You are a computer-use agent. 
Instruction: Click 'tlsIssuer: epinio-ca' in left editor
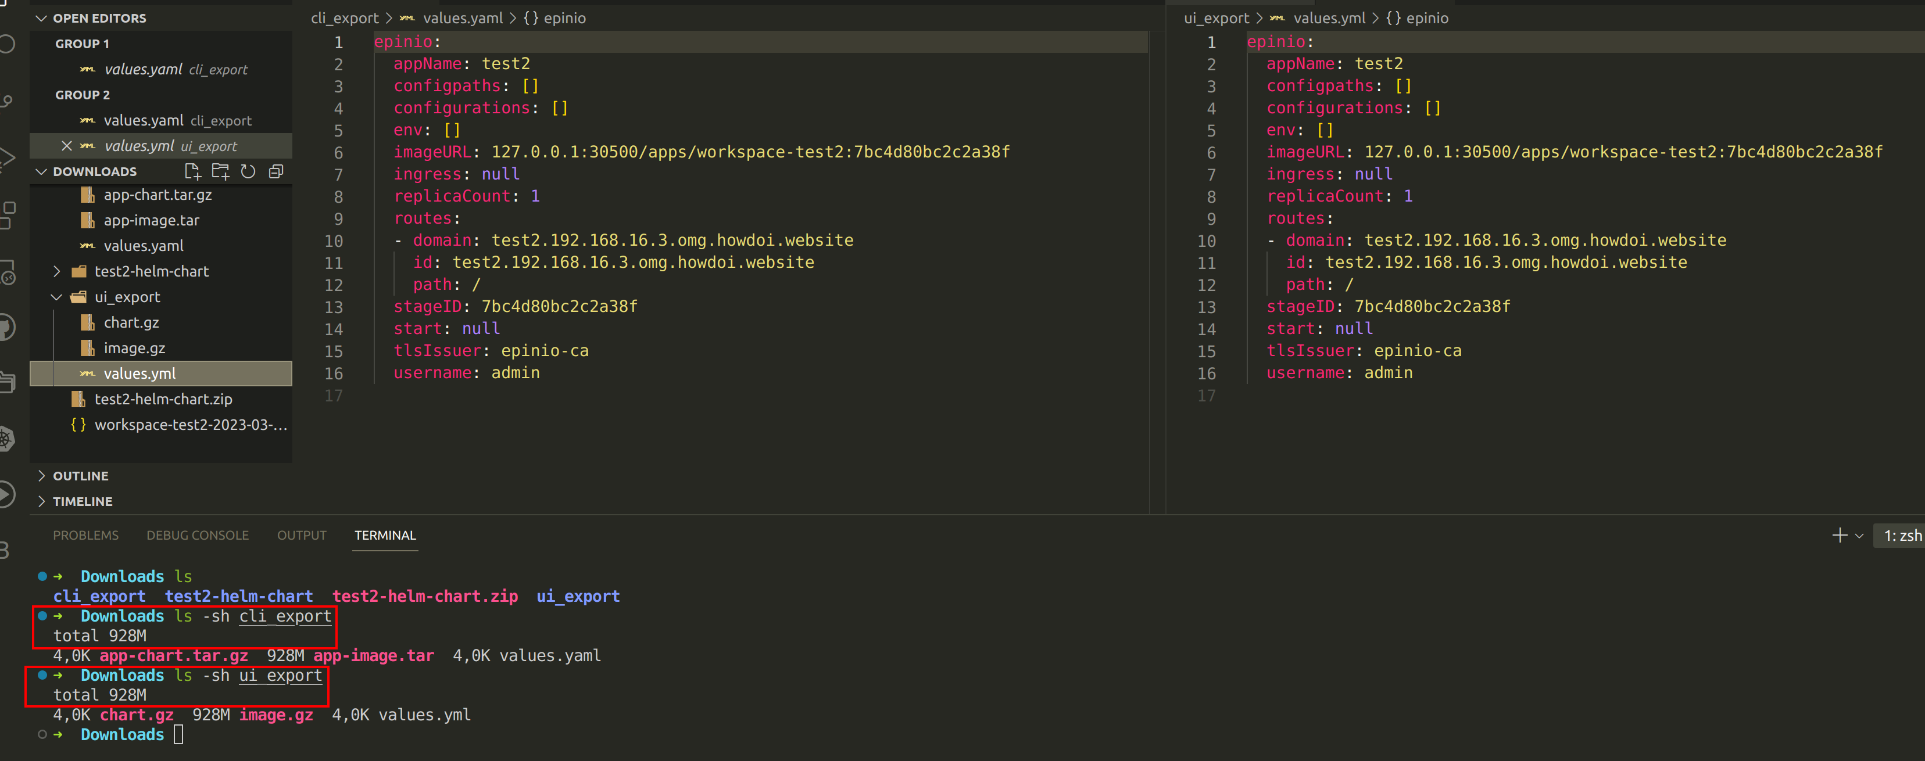491,351
